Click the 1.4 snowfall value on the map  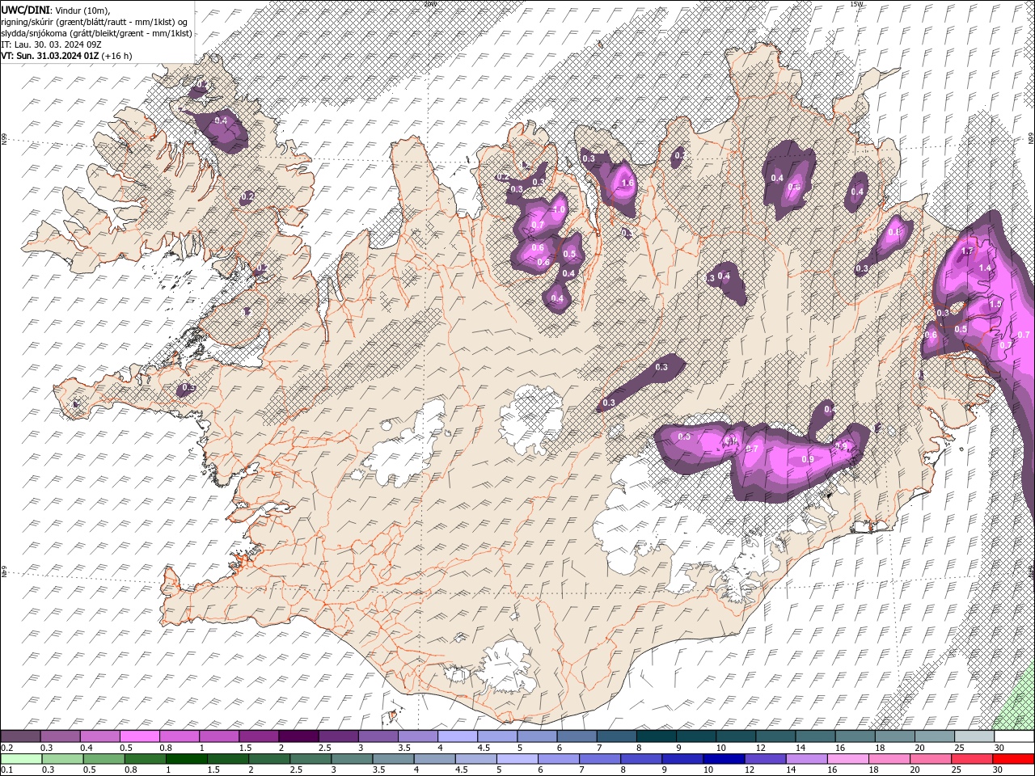click(x=985, y=268)
